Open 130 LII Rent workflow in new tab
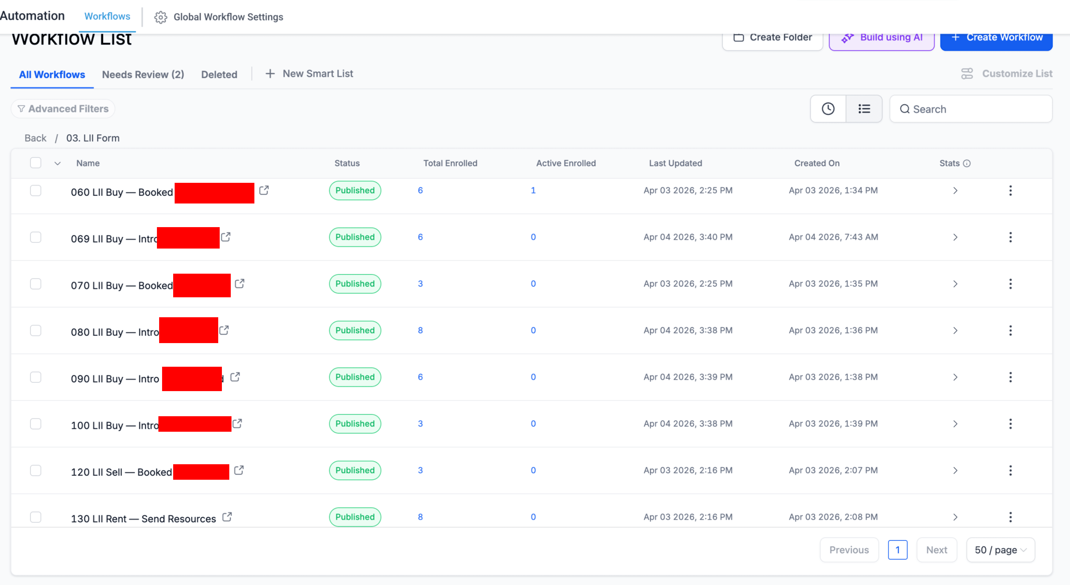The width and height of the screenshot is (1070, 585). (227, 517)
